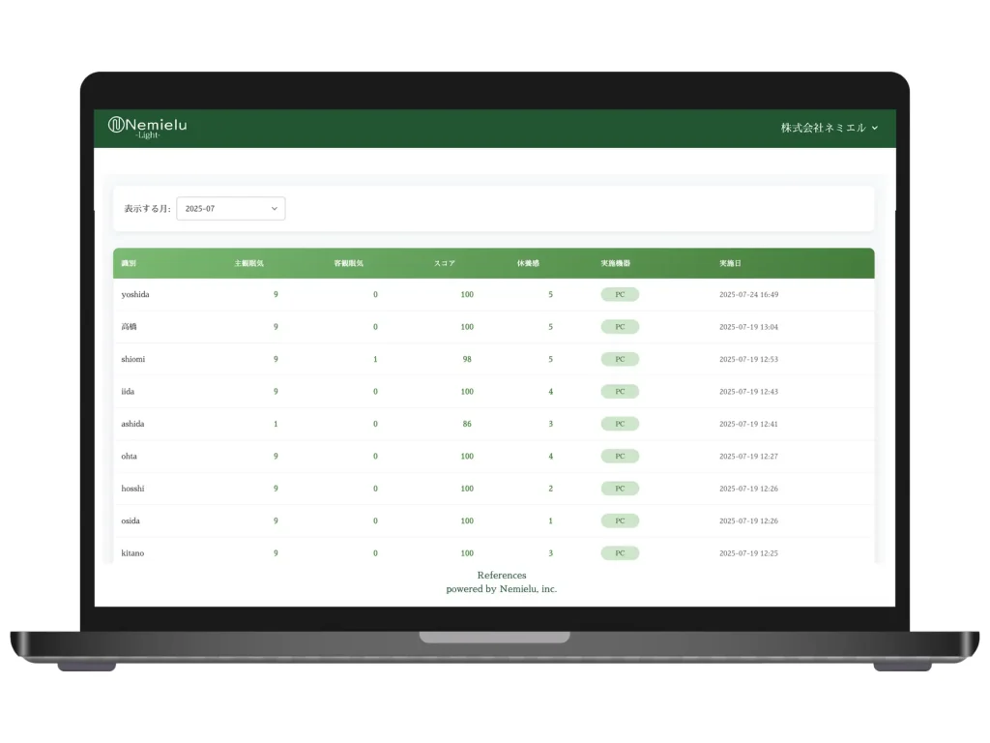The image size is (990, 743).
Task: Click the date 2025-07-19 13:04
Action: pos(749,327)
